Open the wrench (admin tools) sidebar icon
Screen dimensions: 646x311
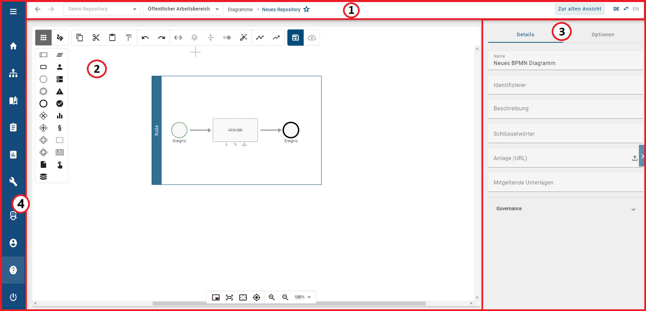point(13,182)
